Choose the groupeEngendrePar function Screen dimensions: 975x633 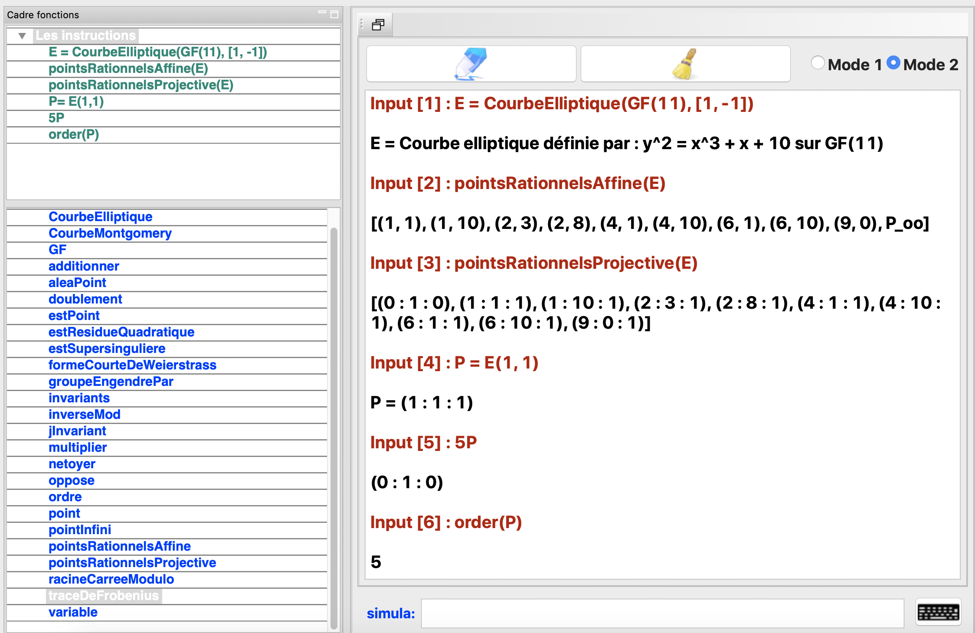click(x=111, y=382)
